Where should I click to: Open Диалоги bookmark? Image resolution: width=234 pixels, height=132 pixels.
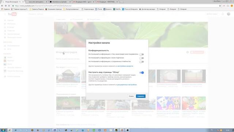[107, 9]
